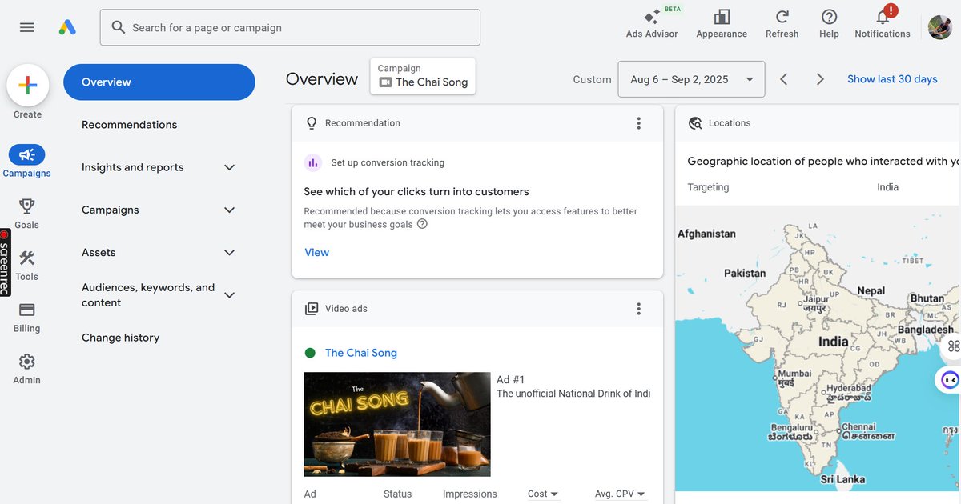Click the Google Ads logo
This screenshot has width=961, height=504.
coord(67,27)
